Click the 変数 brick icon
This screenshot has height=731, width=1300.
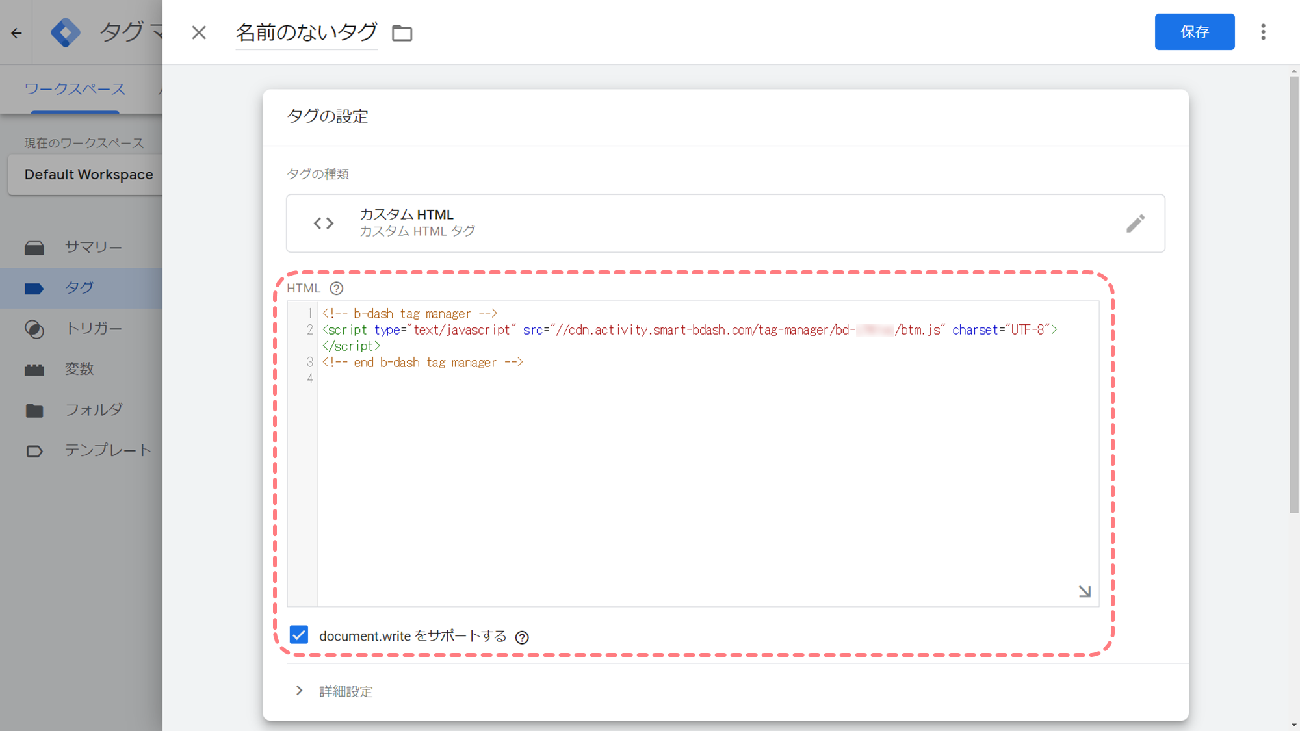coord(34,370)
